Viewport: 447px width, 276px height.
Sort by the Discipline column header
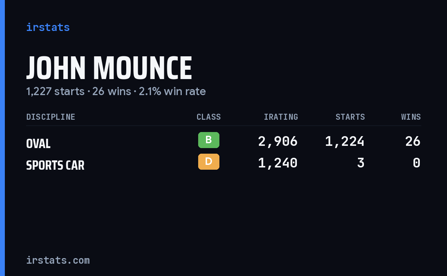coord(51,117)
